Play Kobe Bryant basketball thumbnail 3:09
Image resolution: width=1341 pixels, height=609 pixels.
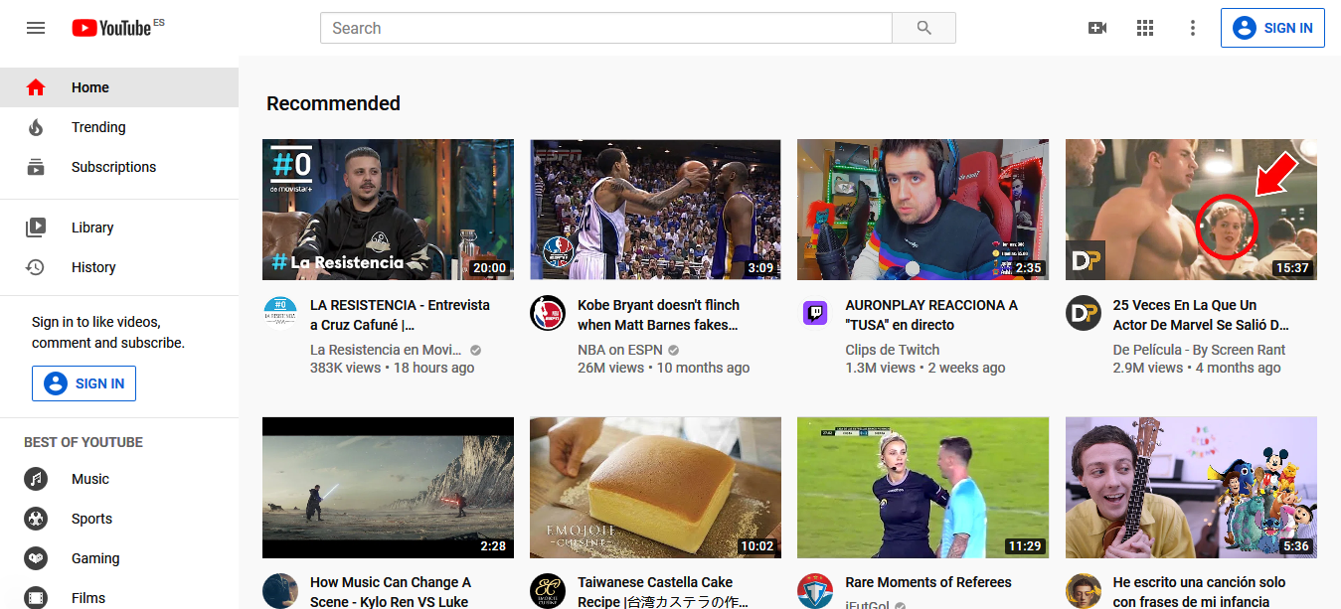(655, 210)
